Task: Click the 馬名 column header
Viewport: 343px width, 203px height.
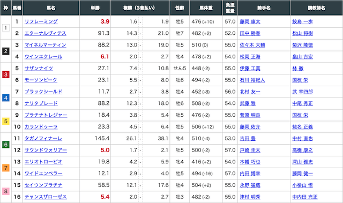Action: (x=51, y=8)
